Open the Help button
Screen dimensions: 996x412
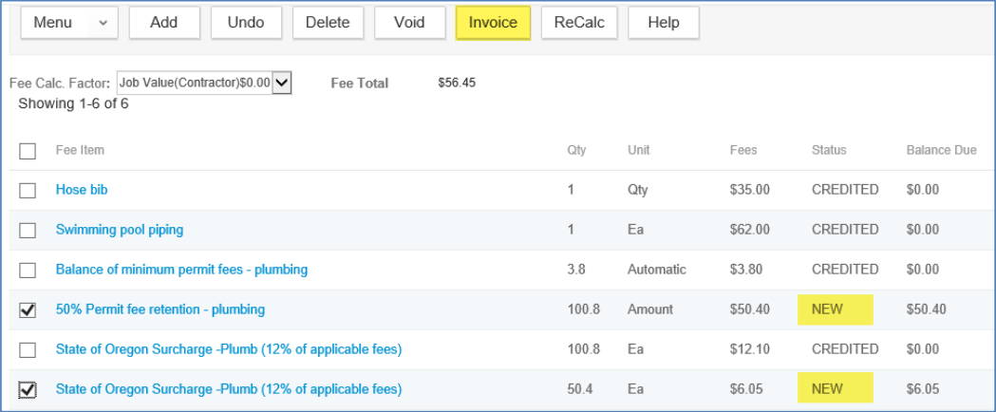[x=663, y=23]
